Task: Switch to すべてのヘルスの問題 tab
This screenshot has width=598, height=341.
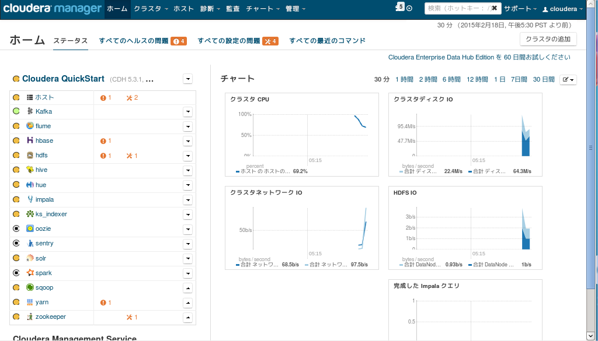Action: coord(142,41)
